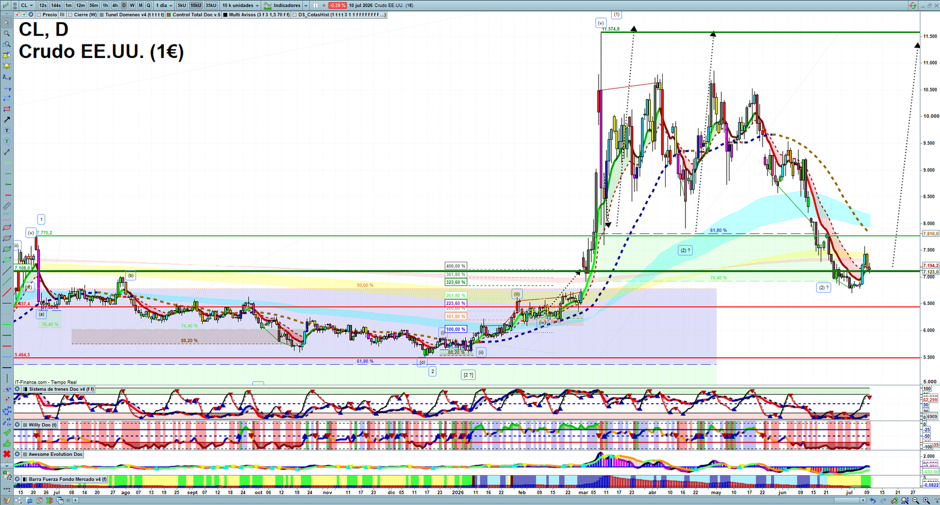Click the red plus icon on indicator bar
The height and width of the screenshot is (505, 940).
point(17,15)
